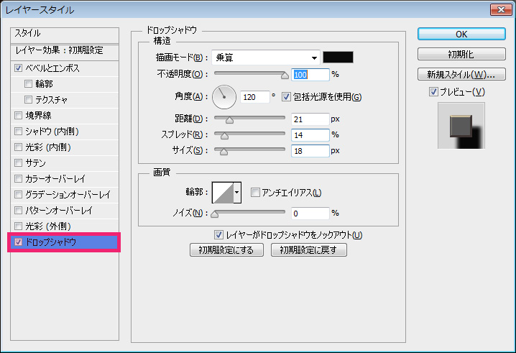The image size is (516, 353).
Task: Click the 距離 value input field
Action: 310,119
